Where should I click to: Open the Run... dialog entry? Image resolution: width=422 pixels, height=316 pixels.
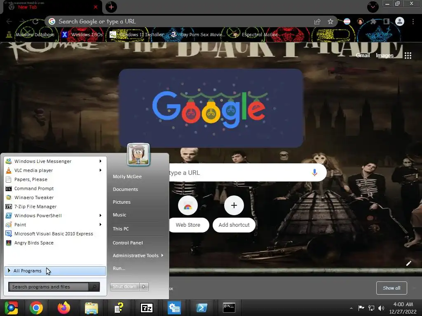coord(119,268)
